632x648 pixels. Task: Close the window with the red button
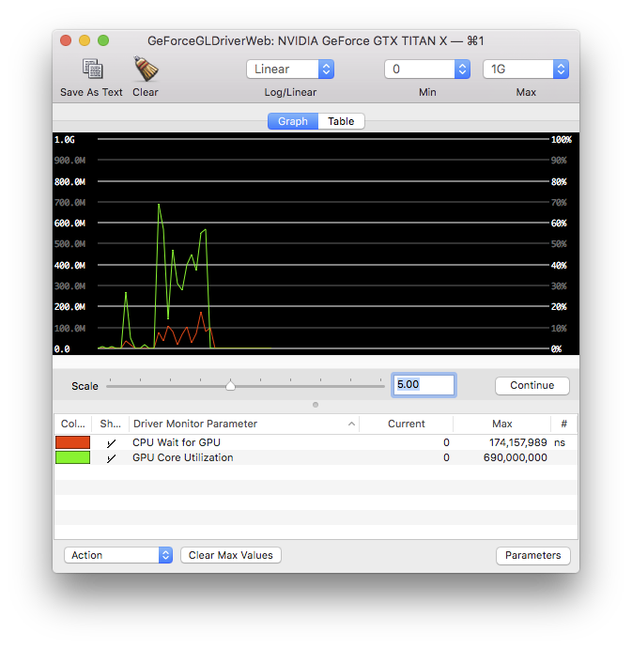point(66,40)
